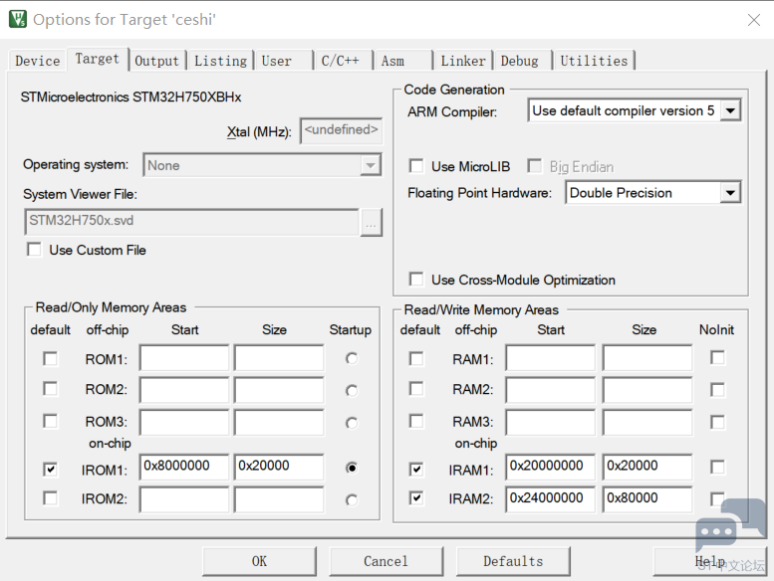The height and width of the screenshot is (581, 774).
Task: Click the System Viewer File field
Action: point(191,221)
